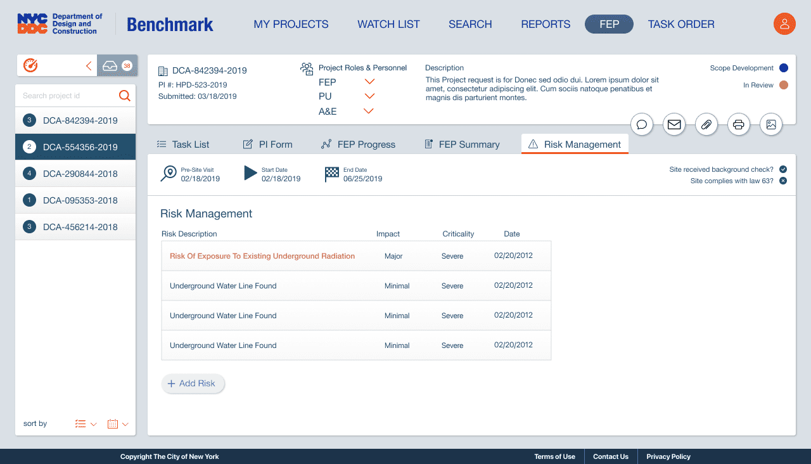
Task: Open the Privacy Policy footer link
Action: [668, 456]
